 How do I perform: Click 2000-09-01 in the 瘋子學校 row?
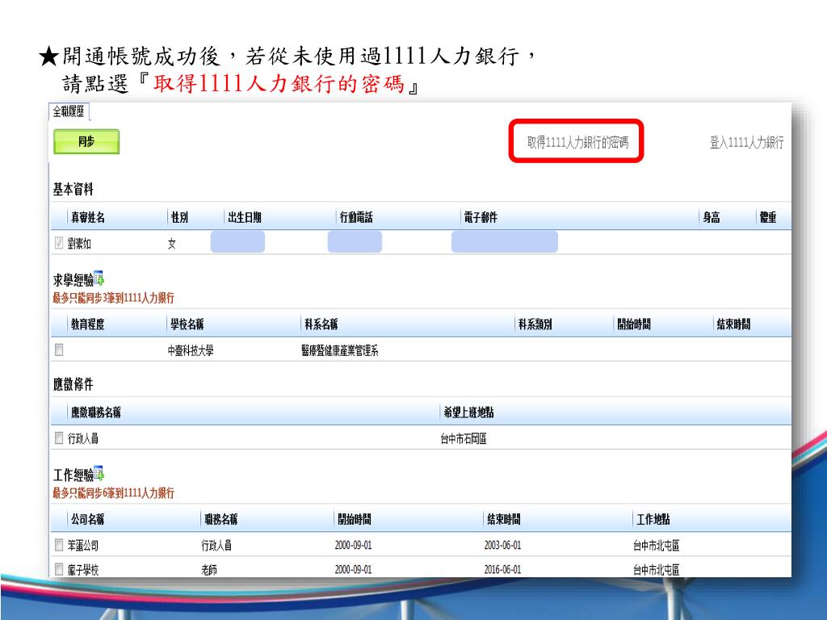(x=354, y=569)
